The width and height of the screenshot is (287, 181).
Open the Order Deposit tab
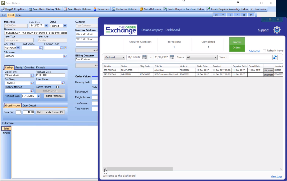point(30,105)
